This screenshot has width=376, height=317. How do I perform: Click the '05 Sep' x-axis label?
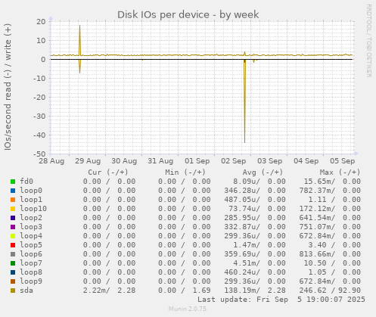tap(343, 161)
